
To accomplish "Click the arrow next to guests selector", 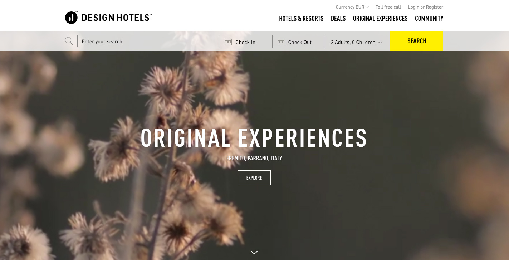I will (380, 42).
